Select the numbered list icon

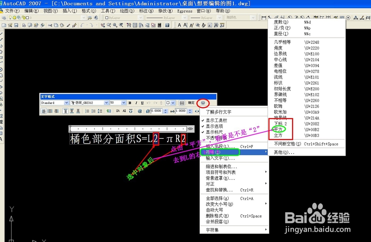(x=87, y=110)
